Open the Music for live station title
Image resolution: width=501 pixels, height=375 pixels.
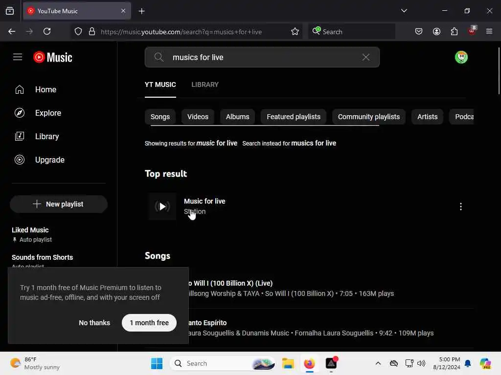coord(205,201)
